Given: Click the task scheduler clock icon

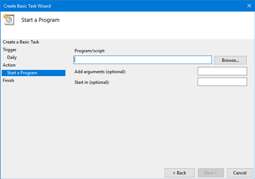Looking at the screenshot, I should [8, 20].
